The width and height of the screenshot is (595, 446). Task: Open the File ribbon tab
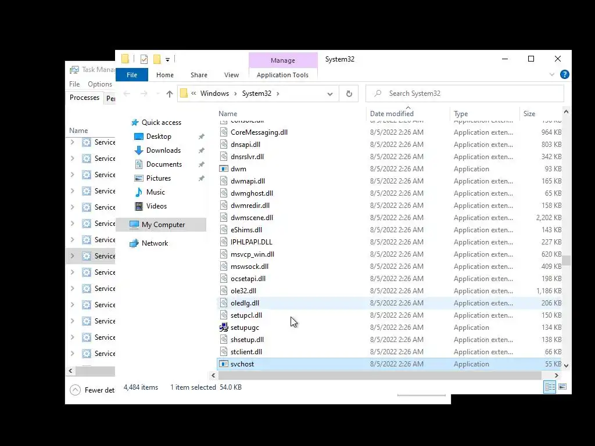[x=132, y=75]
